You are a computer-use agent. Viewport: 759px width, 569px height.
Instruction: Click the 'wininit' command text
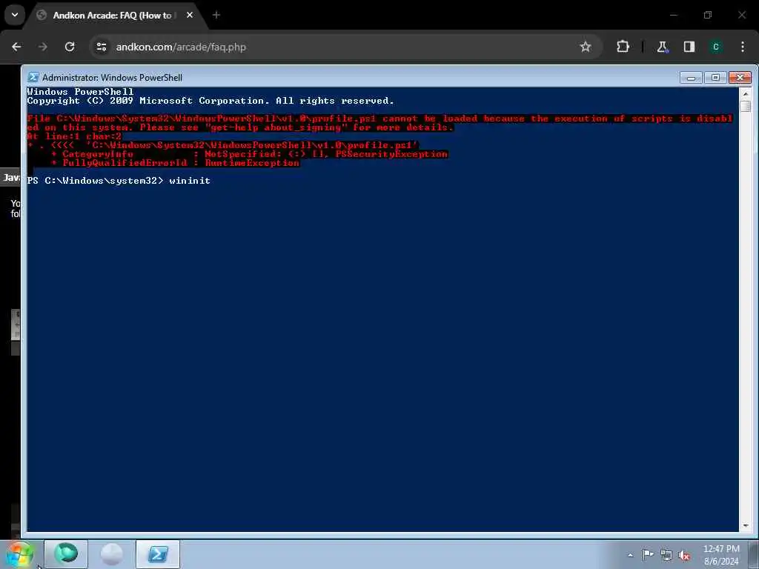[190, 181]
